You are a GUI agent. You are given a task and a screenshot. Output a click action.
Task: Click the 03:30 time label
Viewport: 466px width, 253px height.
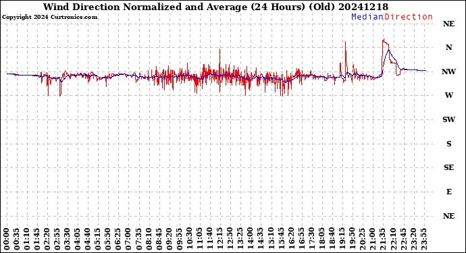(x=68, y=240)
